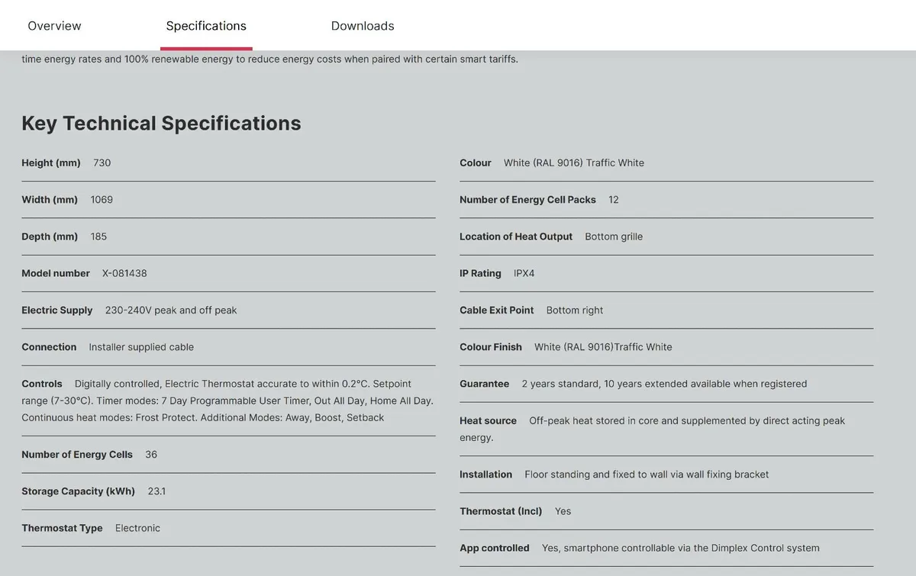Click the App controlled Dimplex Control text
This screenshot has width=916, height=576.
coord(681,548)
